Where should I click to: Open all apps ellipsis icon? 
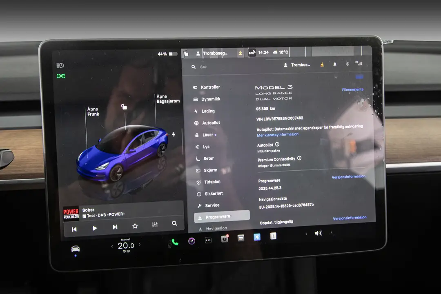click(208, 240)
